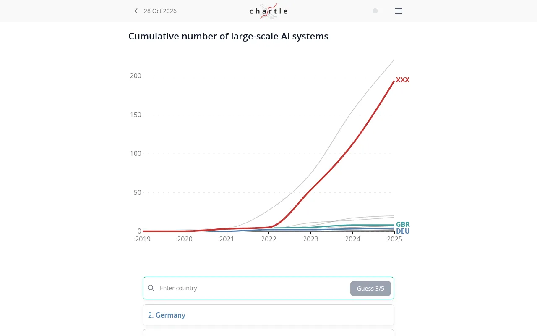Screen dimensions: 537x336
Task: Click the Guess 3/5 button
Action: (x=370, y=289)
